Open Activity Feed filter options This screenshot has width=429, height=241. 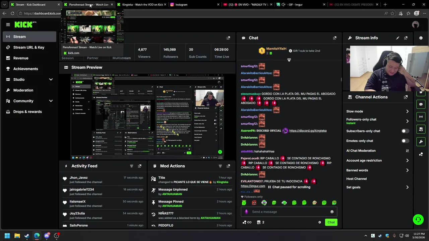pos(131,166)
